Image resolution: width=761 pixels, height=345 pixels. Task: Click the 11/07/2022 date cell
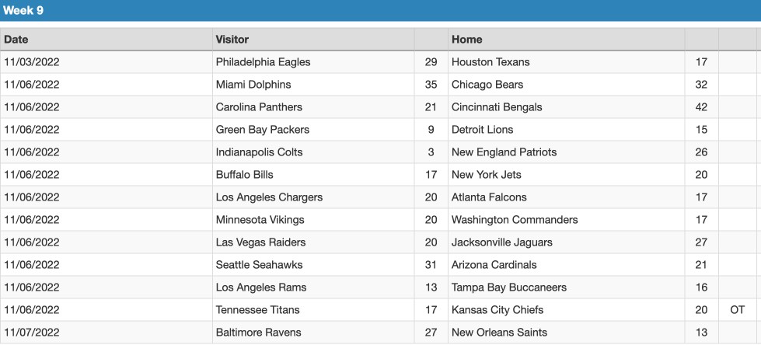click(x=32, y=333)
